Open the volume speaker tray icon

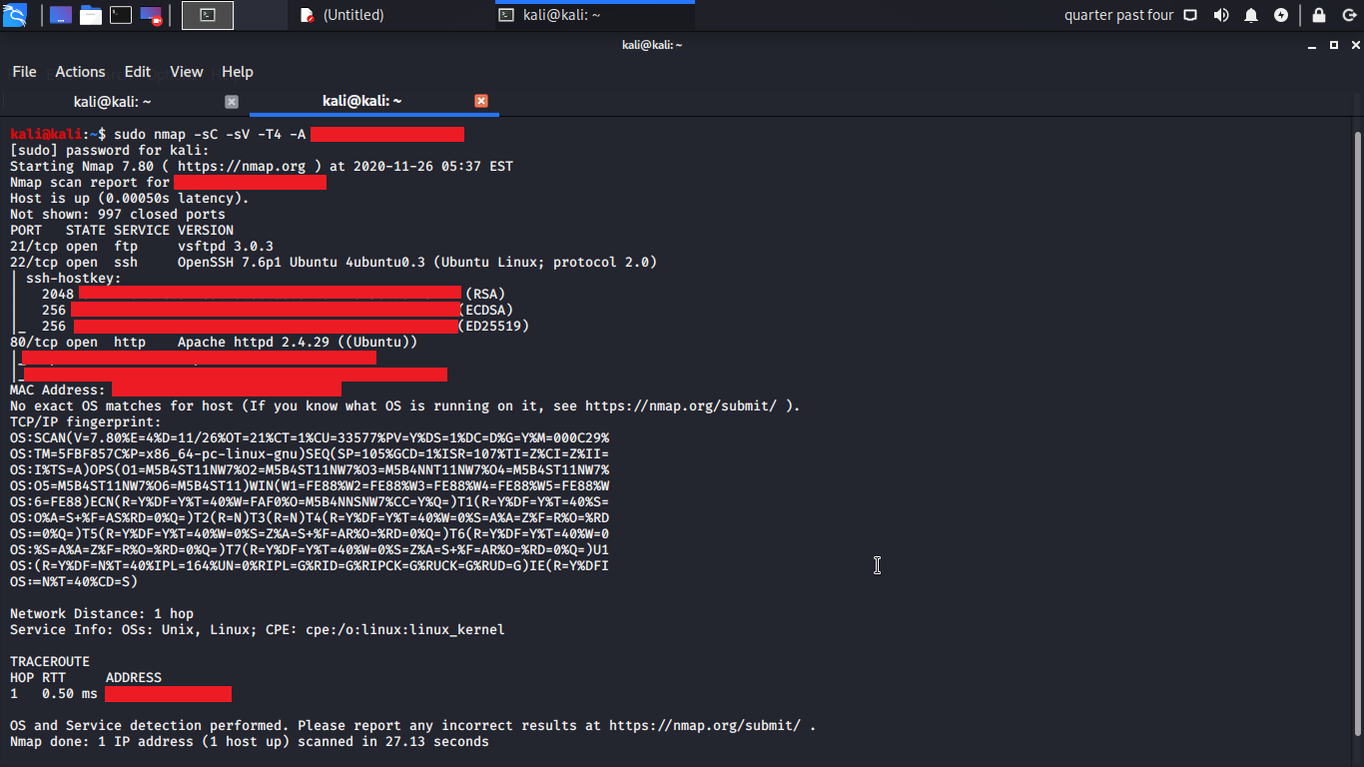tap(1221, 15)
